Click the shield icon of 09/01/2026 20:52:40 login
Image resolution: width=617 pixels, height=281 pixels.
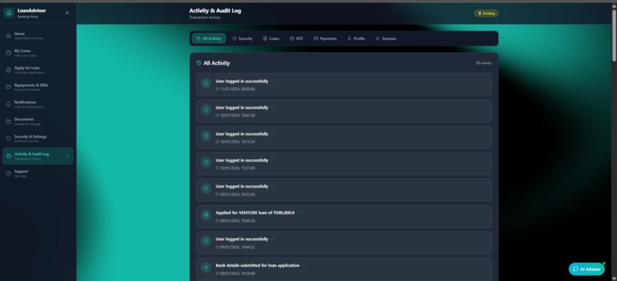tap(206, 188)
